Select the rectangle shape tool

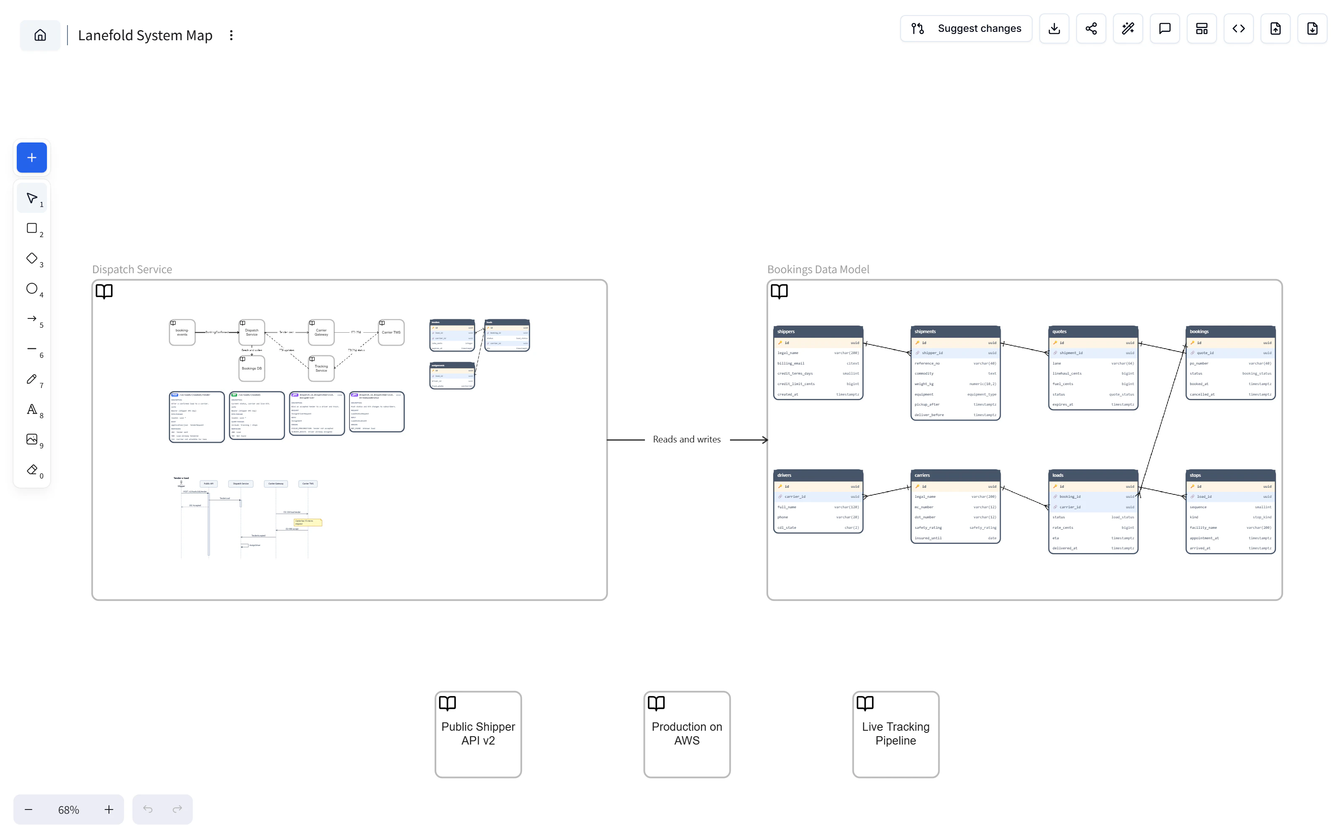pos(32,228)
